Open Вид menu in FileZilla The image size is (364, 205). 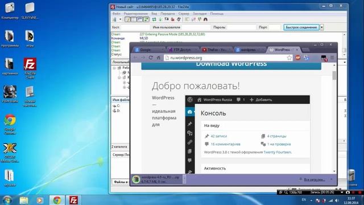(154, 14)
